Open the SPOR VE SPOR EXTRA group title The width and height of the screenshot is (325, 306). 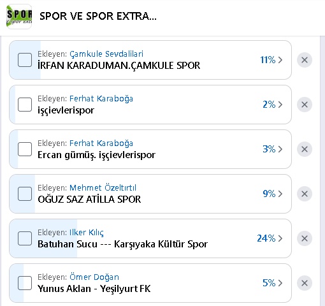98,17
